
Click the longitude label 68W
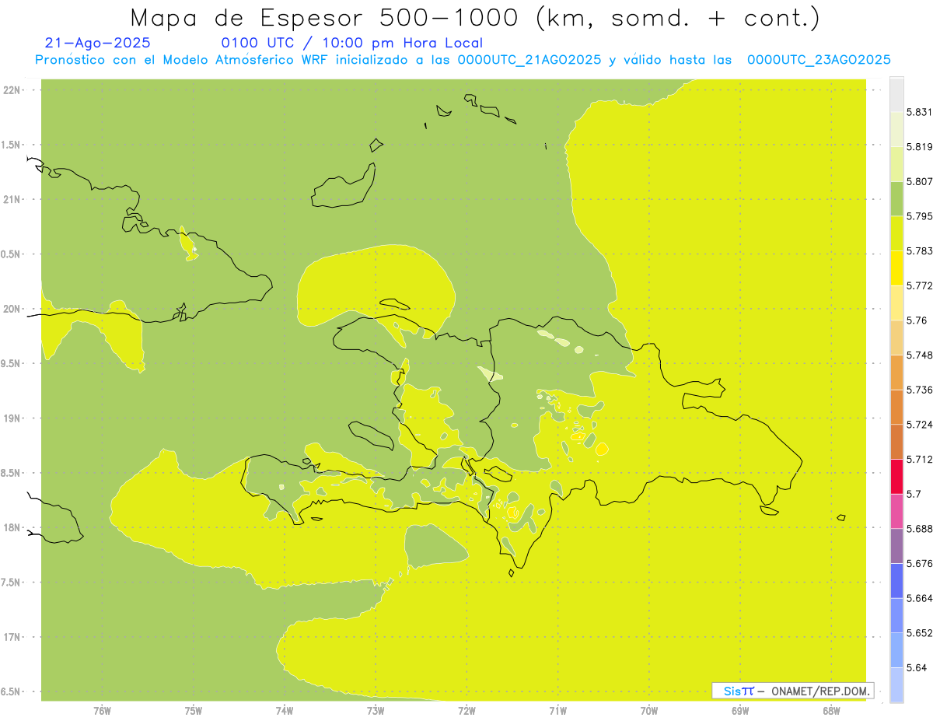point(831,711)
